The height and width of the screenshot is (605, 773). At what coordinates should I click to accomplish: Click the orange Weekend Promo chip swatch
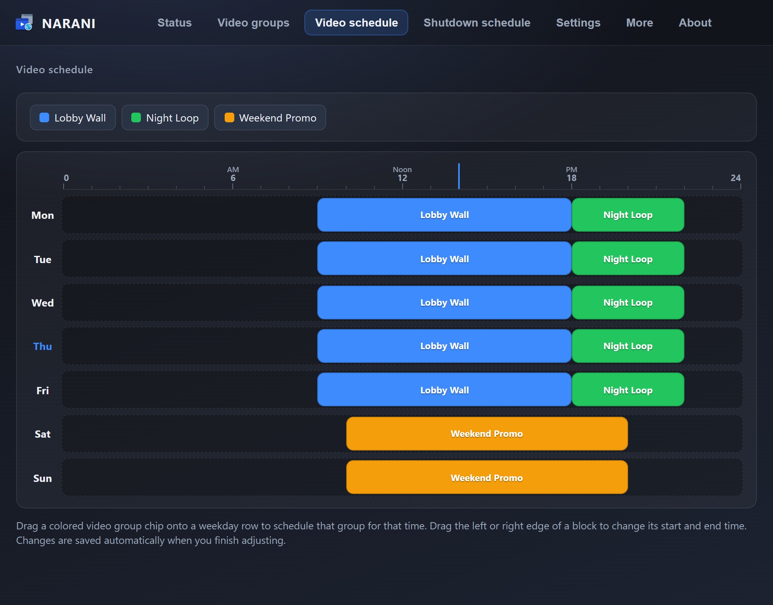[229, 117]
